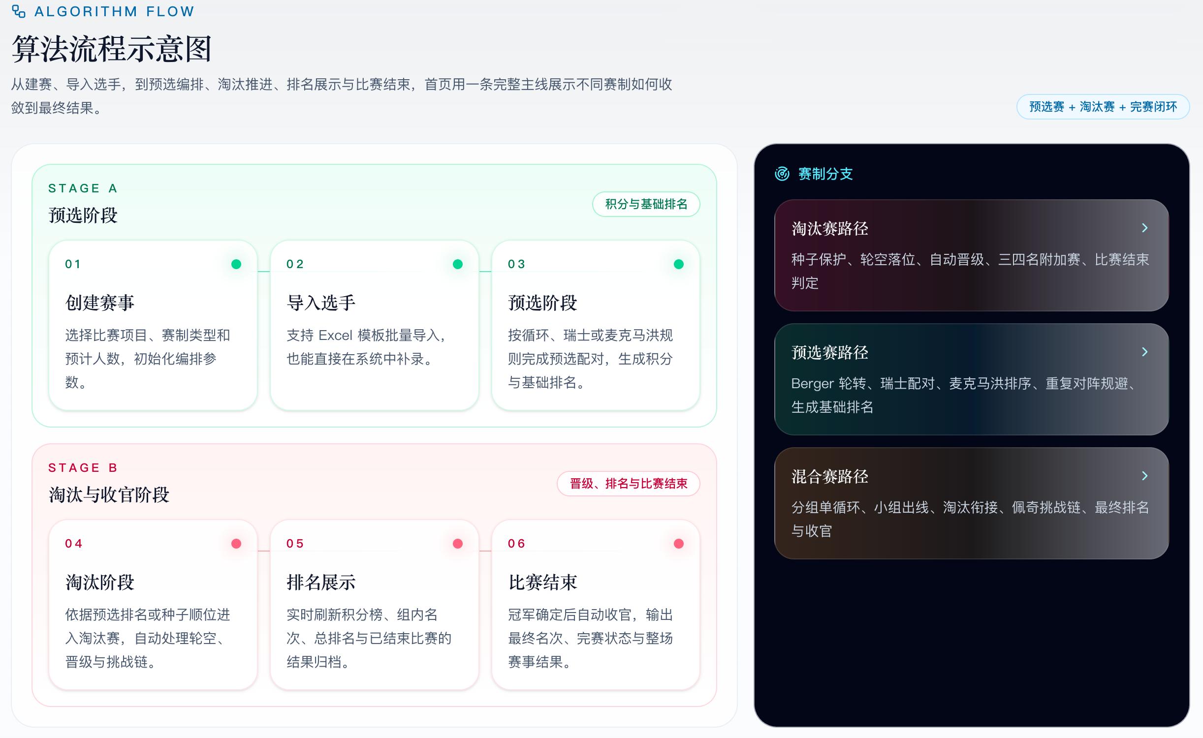Click the 算法流程示意图 heading
1203x738 pixels.
(x=112, y=49)
